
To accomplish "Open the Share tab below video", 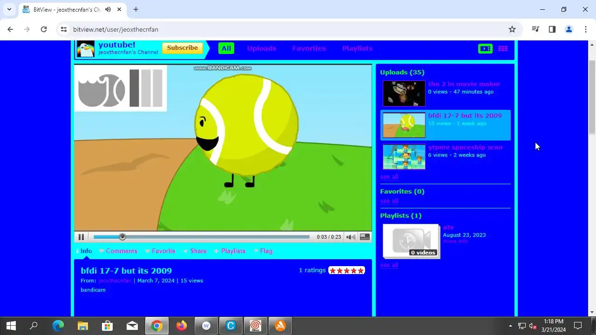I will (195, 251).
